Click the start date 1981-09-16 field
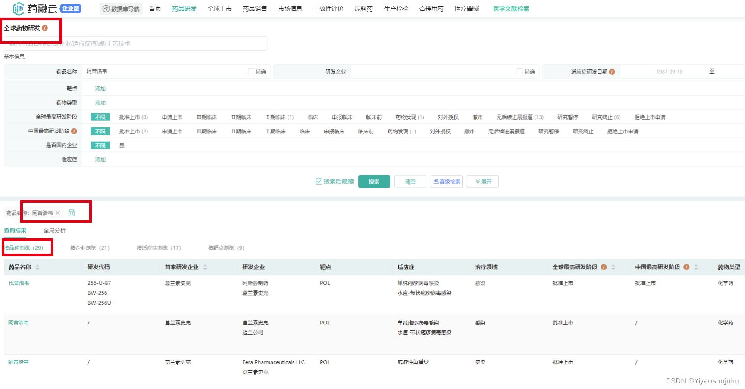This screenshot has width=745, height=389. point(670,72)
